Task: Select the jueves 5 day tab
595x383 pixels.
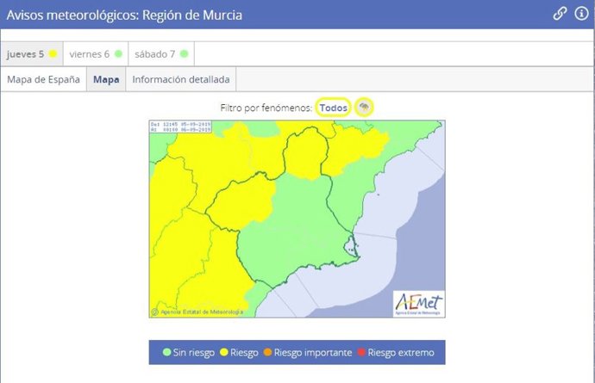Action: 32,54
